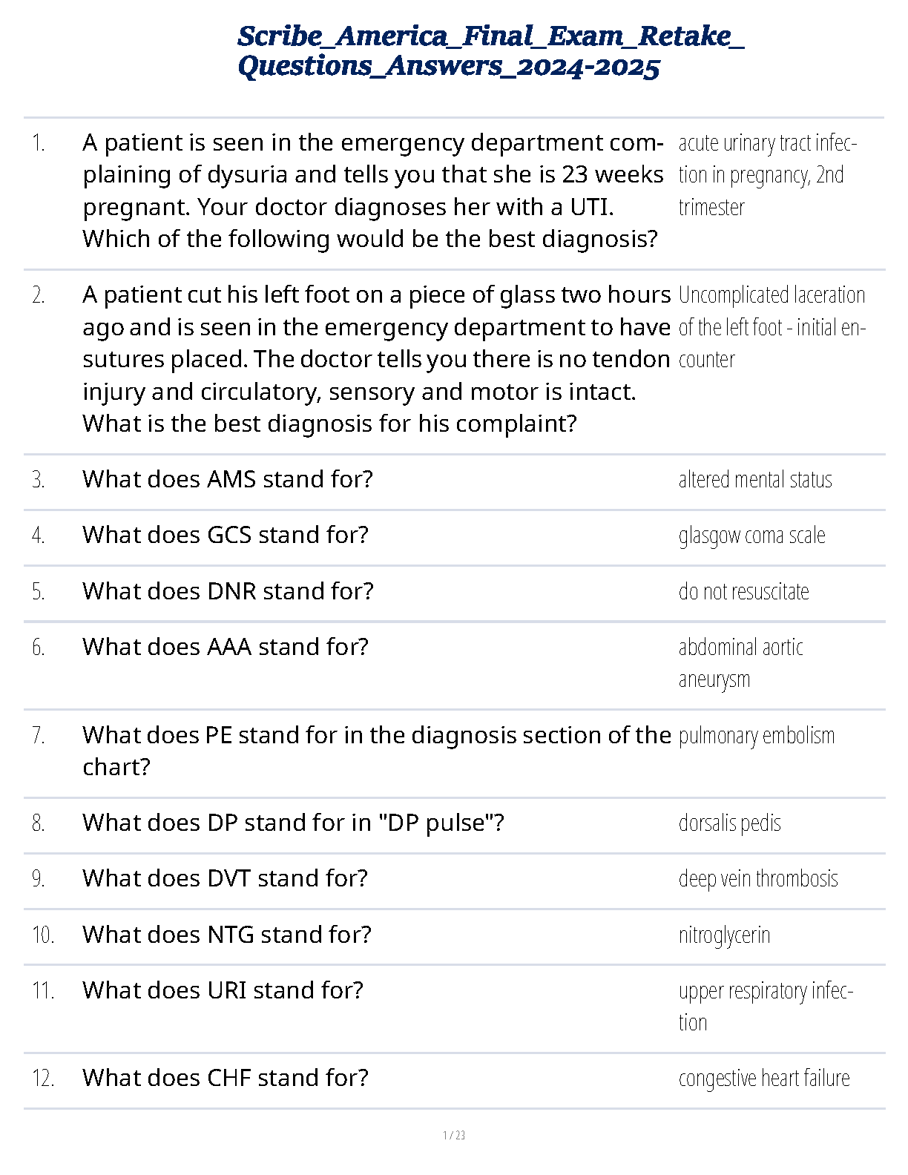This screenshot has height=1175, width=908.
Task: Click the nitroglycerin answer
Action: click(x=724, y=935)
